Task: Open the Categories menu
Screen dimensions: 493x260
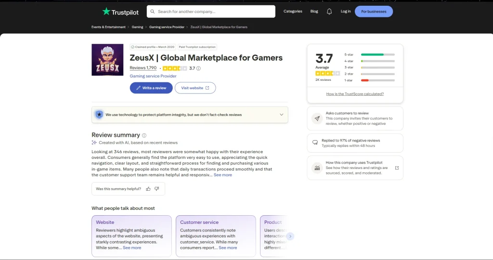Action: (293, 12)
